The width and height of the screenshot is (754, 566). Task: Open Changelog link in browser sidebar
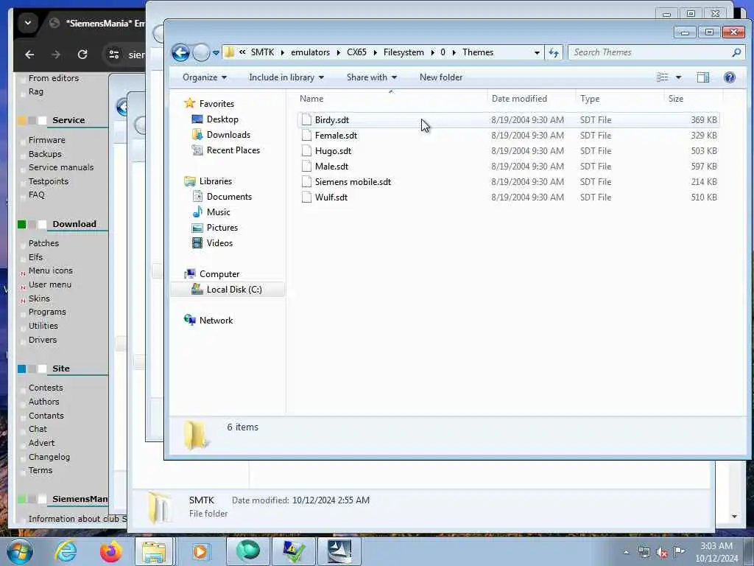click(x=49, y=457)
